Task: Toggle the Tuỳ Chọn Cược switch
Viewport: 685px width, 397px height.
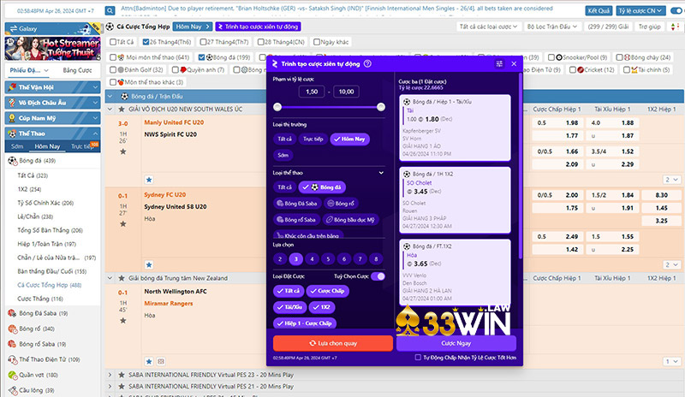Action: (x=378, y=276)
